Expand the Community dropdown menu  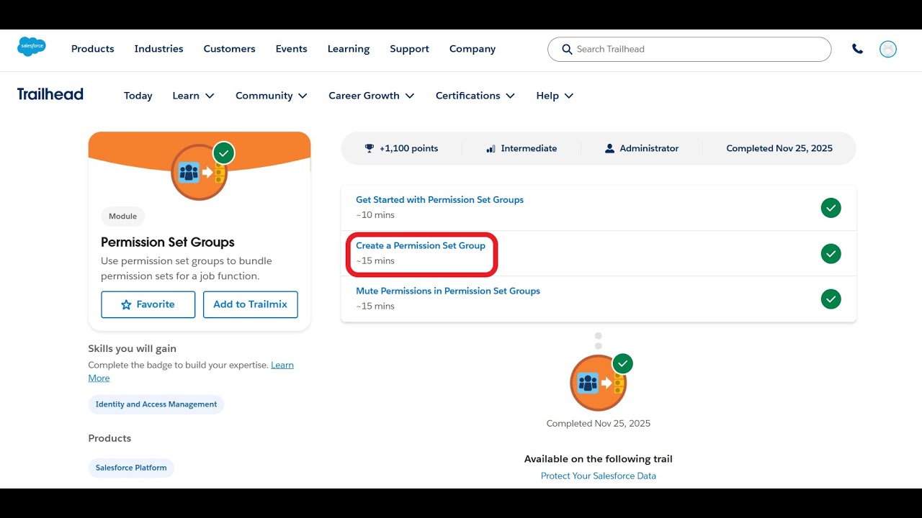coord(272,96)
